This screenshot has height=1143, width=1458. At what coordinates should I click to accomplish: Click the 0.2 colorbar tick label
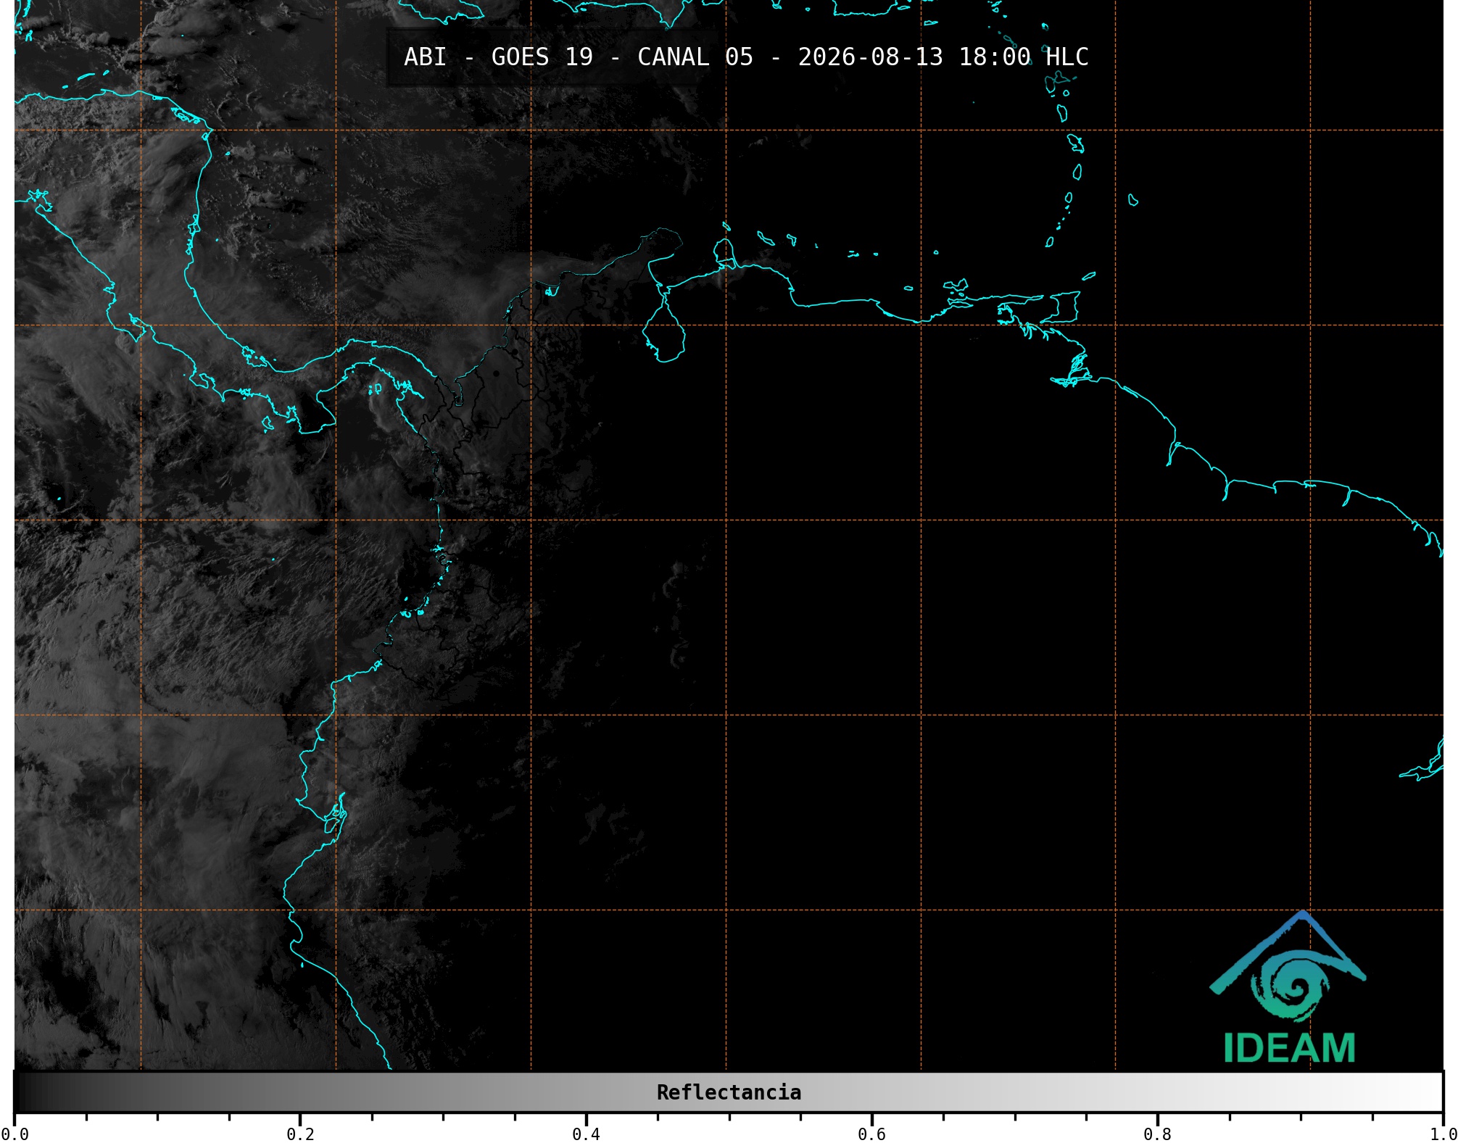coord(300,1134)
